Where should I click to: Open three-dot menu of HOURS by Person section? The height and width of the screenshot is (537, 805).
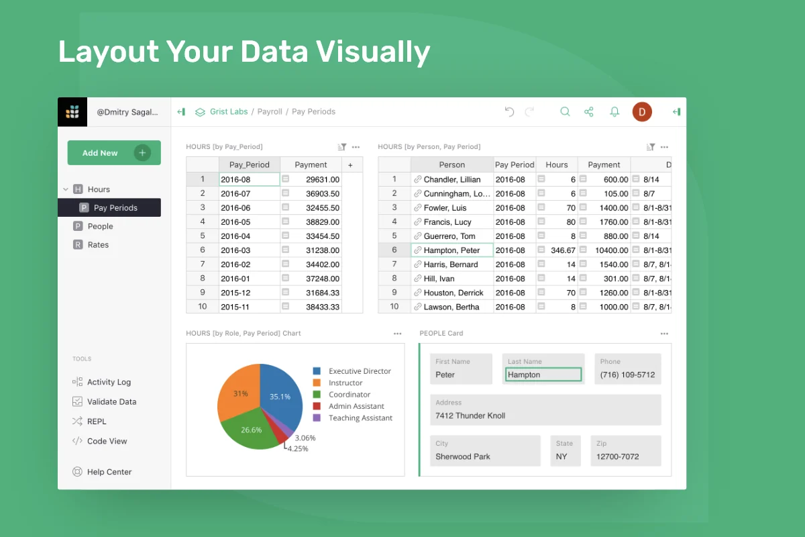(x=665, y=147)
